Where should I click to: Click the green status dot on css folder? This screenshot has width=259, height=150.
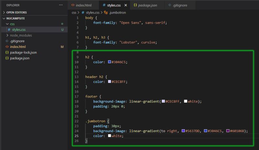62,24
